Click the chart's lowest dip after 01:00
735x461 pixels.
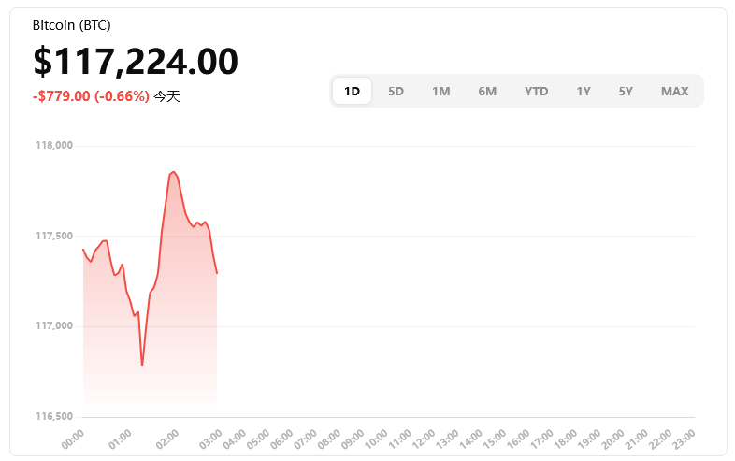(x=142, y=364)
